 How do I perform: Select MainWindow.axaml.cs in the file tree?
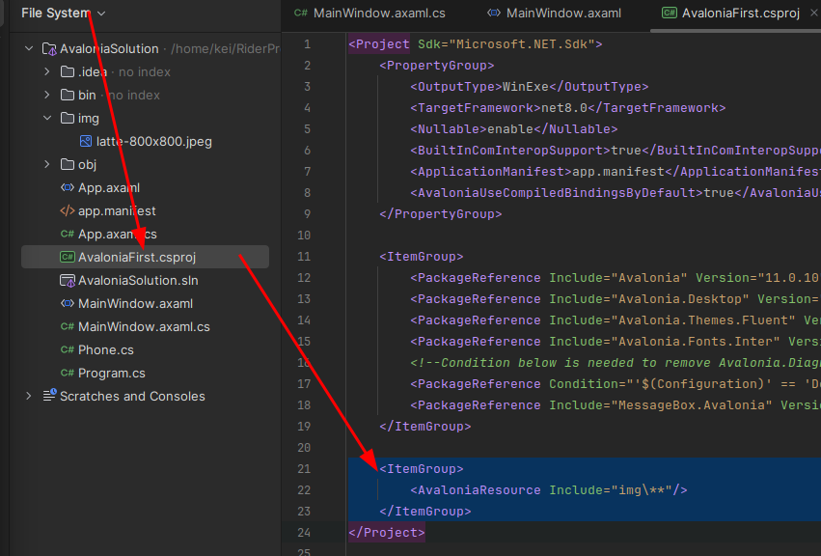(144, 327)
